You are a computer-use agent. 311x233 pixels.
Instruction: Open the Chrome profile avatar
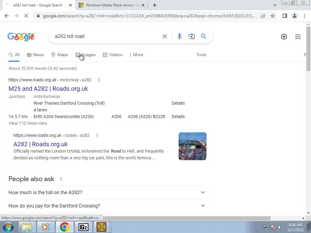coord(295,16)
